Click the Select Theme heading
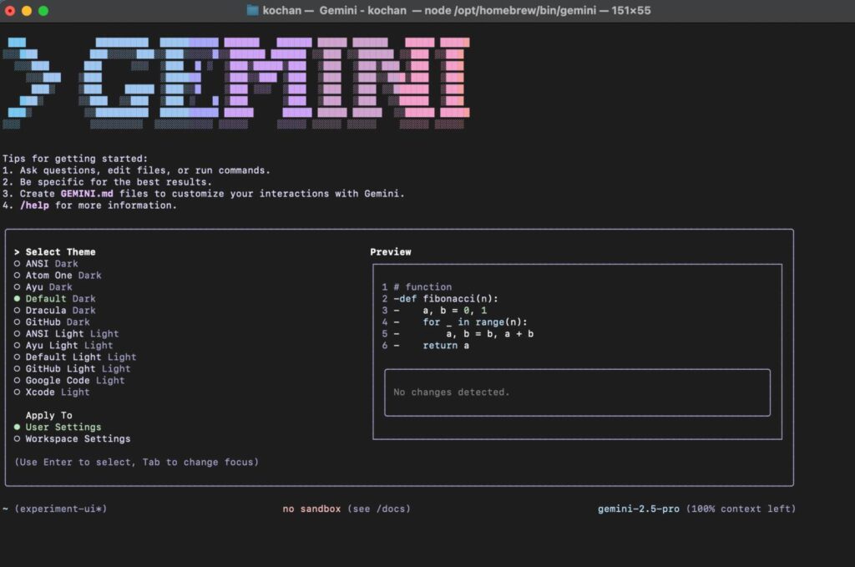The width and height of the screenshot is (855, 567). (x=60, y=252)
